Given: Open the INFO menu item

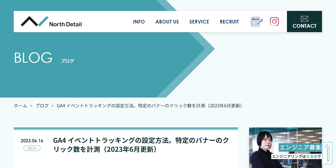Looking at the screenshot, I should point(139,22).
